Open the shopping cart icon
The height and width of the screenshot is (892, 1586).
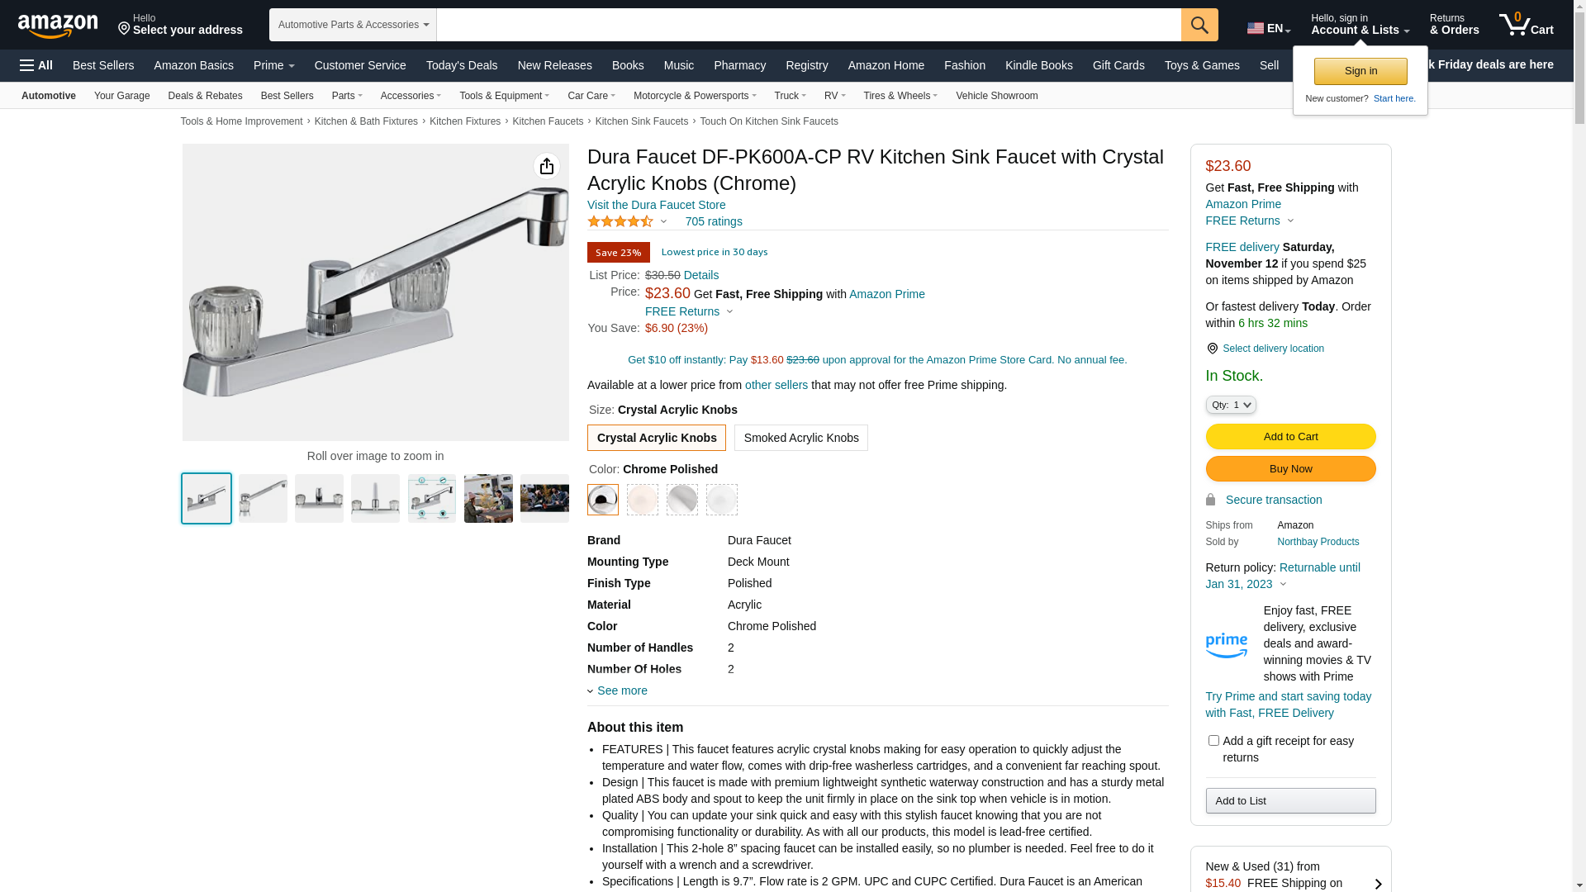(x=1526, y=25)
